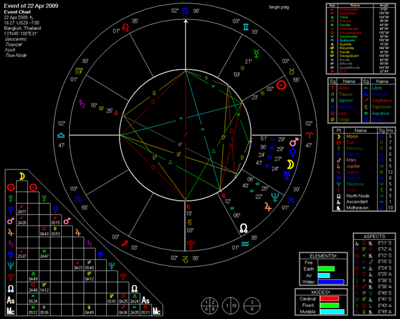The width and height of the screenshot is (400, 319).
Task: Click the red Sun glyph in the chart wheel
Action: pos(281,85)
